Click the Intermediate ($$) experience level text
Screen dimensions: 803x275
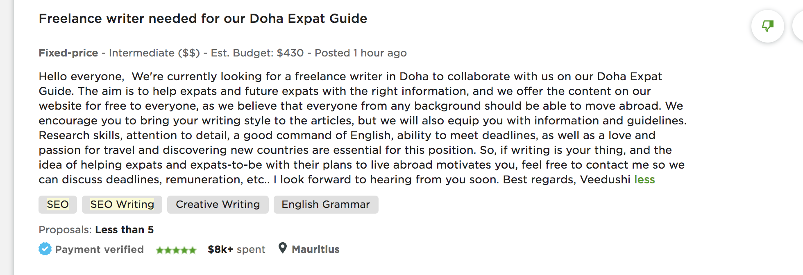[x=154, y=53]
